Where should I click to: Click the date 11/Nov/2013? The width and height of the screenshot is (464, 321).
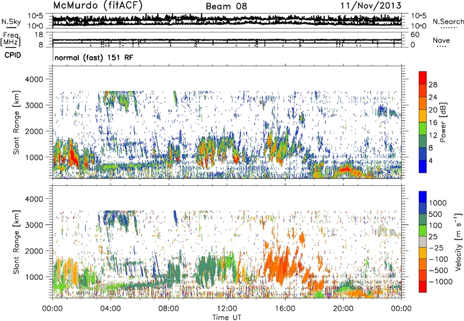[371, 6]
